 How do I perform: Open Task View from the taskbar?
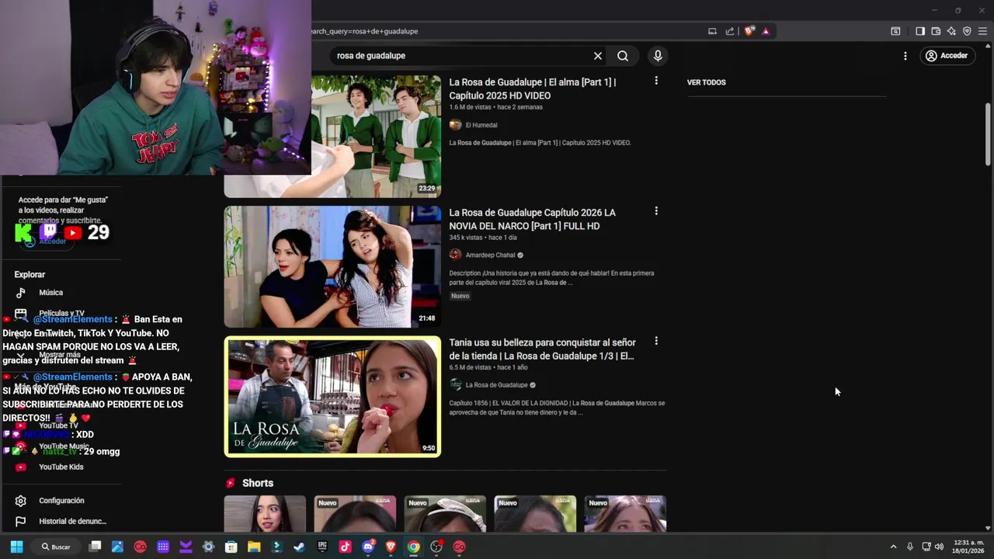click(x=95, y=547)
